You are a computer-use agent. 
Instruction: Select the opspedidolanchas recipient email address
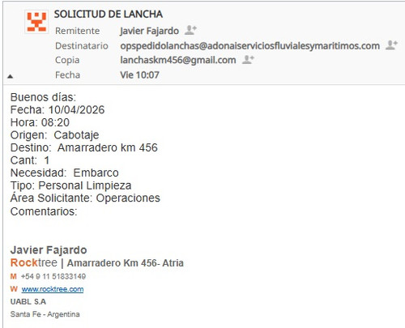coord(249,46)
